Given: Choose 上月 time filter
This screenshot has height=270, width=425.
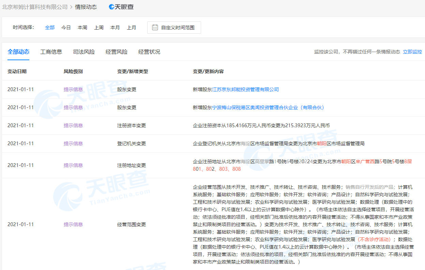Looking at the screenshot, I should (132, 28).
